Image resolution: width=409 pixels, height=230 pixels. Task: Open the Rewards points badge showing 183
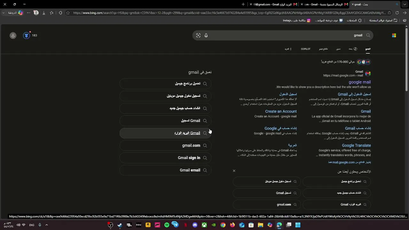point(30,35)
